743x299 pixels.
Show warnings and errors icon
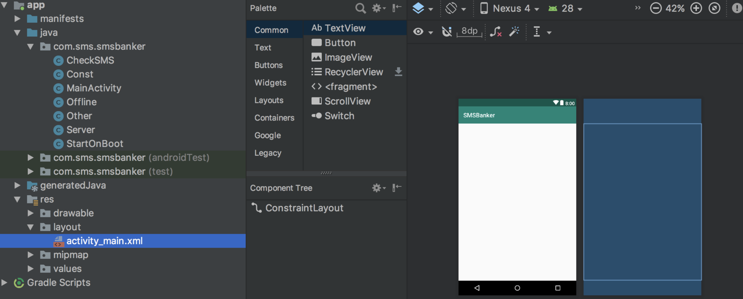737,8
